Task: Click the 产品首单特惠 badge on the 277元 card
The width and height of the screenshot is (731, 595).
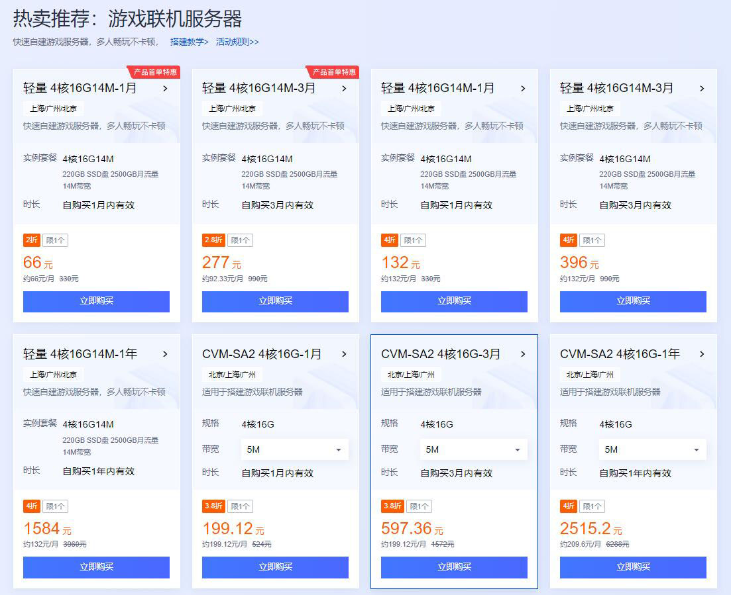Action: [x=333, y=72]
